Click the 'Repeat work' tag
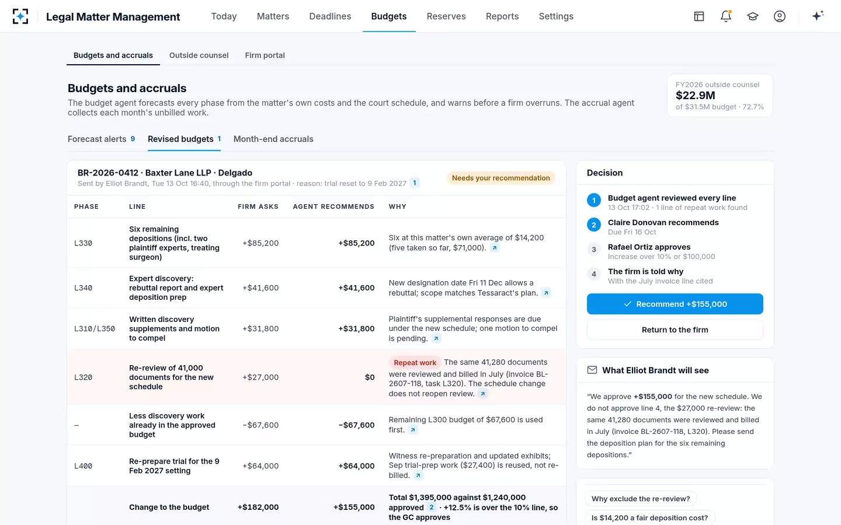841x525 pixels. pos(415,363)
